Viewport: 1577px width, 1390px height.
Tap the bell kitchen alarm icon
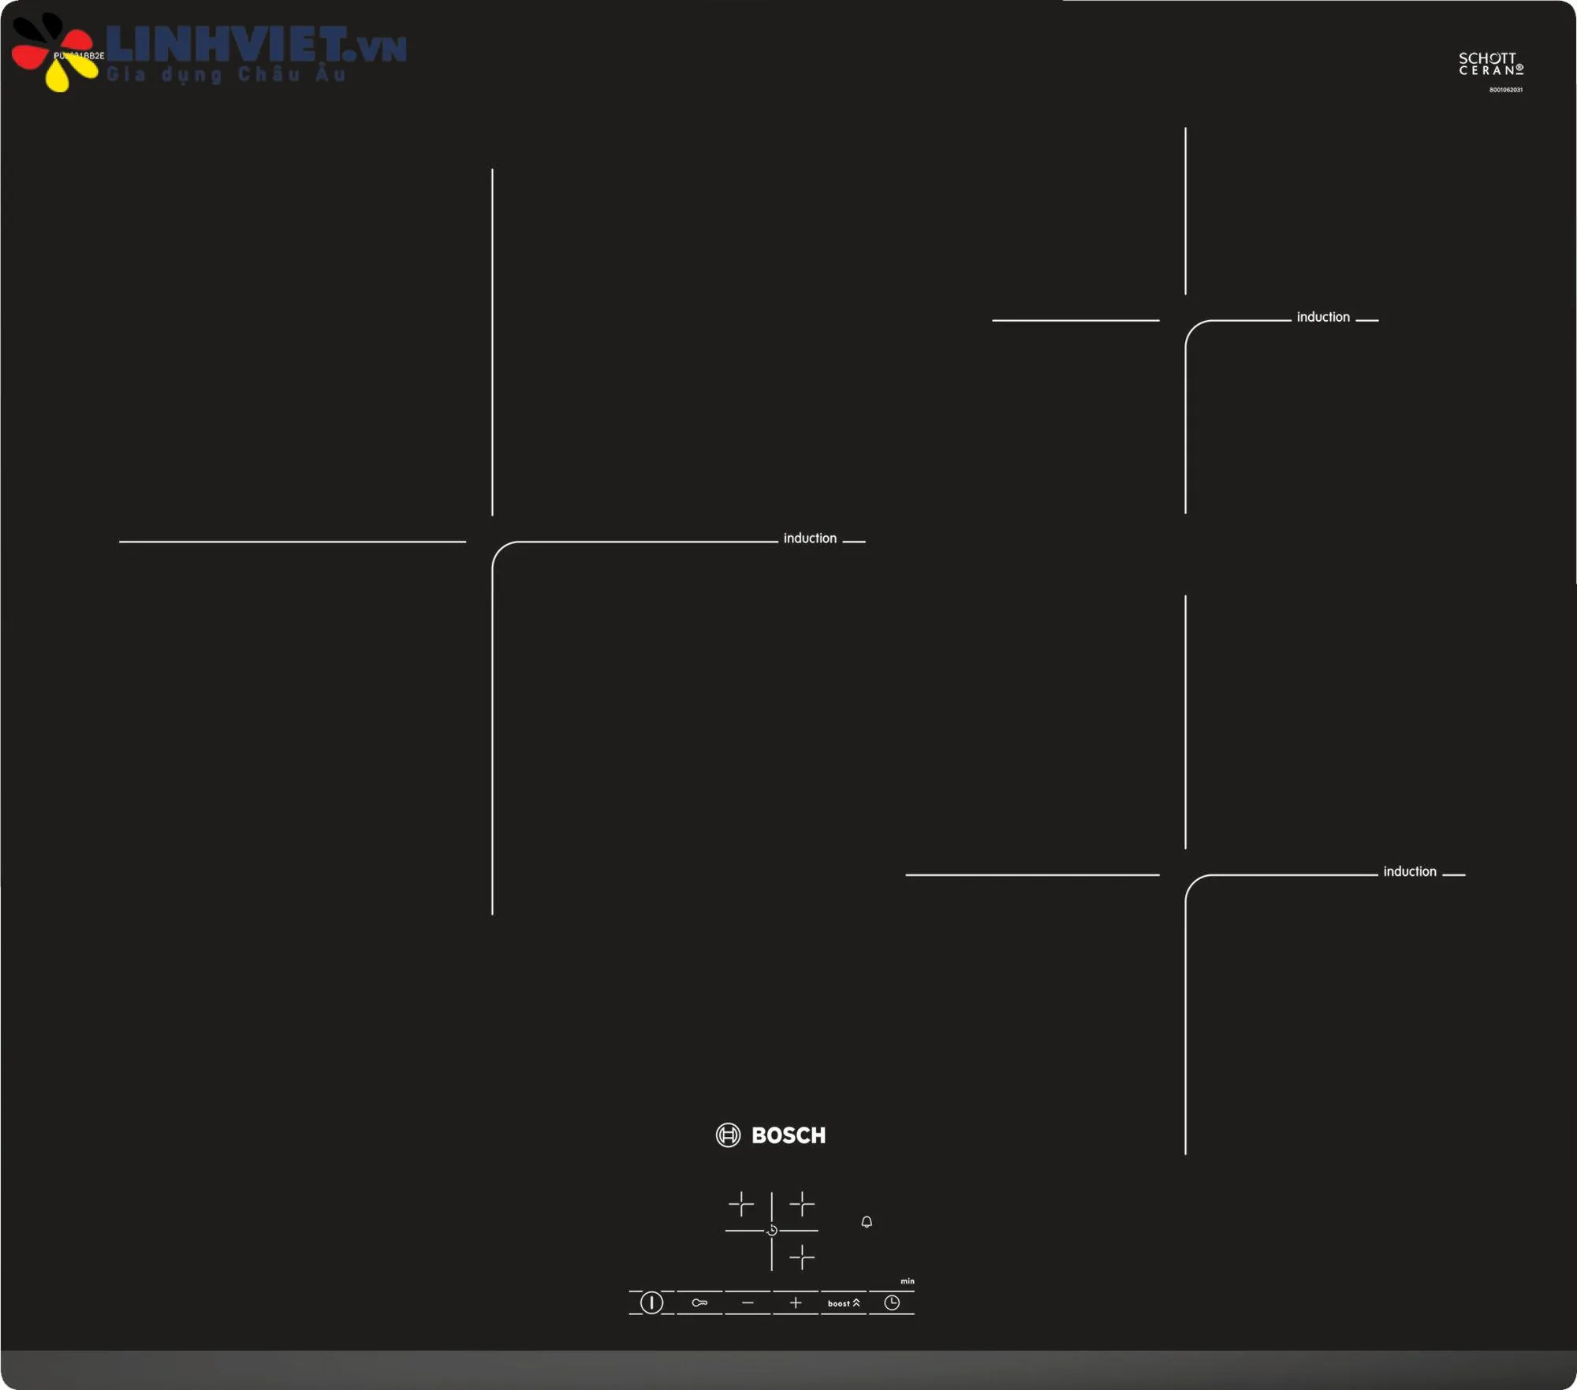click(867, 1222)
